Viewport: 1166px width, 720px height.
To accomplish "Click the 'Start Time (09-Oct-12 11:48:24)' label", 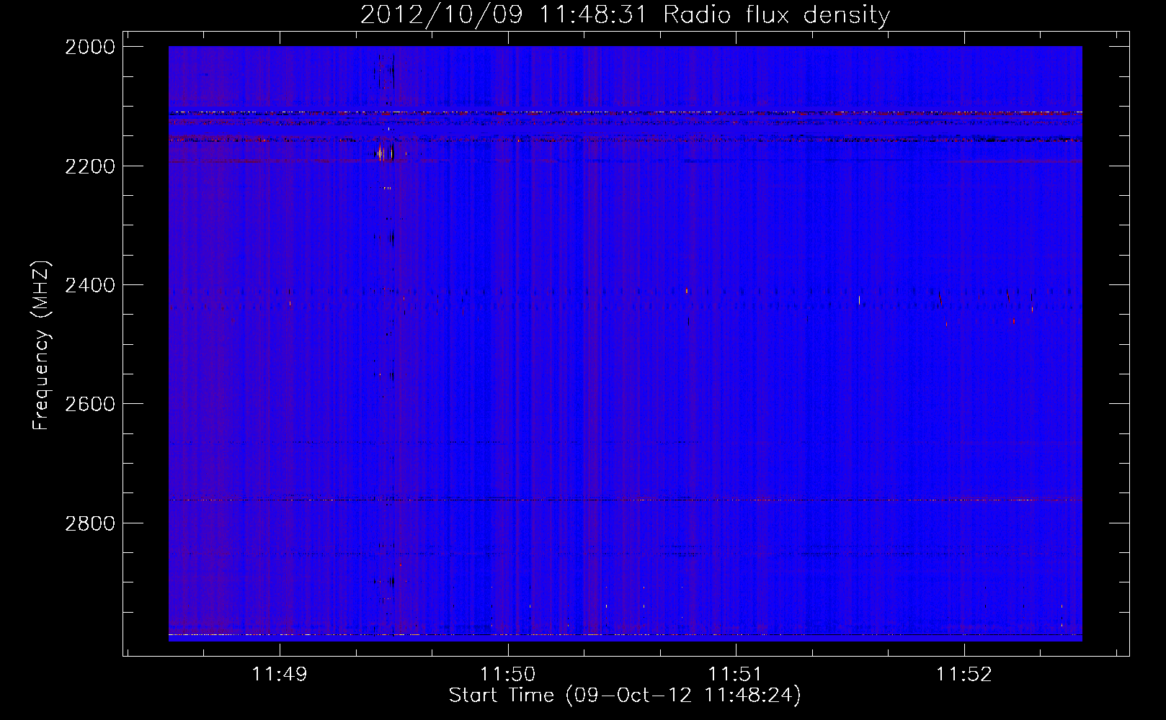I will tap(625, 695).
